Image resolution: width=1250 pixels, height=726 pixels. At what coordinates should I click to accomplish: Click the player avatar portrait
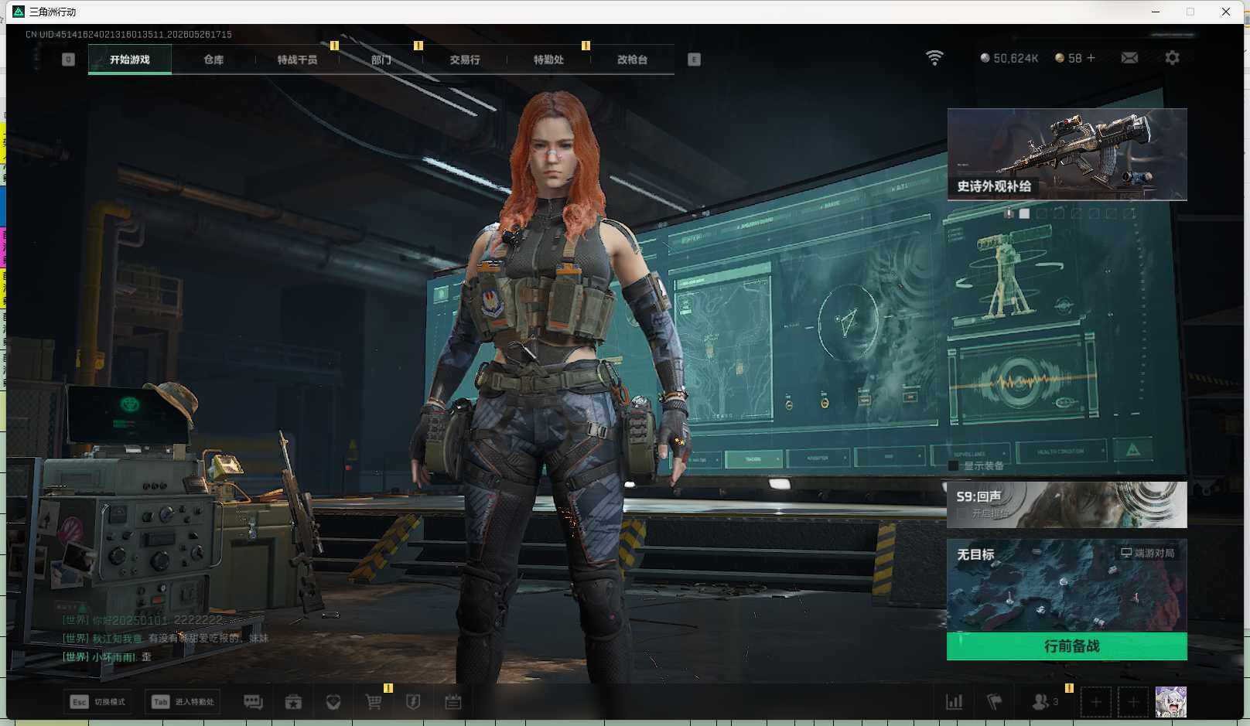[x=1171, y=702]
